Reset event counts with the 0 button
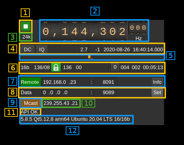This screenshot has height=145, width=184. (115, 67)
